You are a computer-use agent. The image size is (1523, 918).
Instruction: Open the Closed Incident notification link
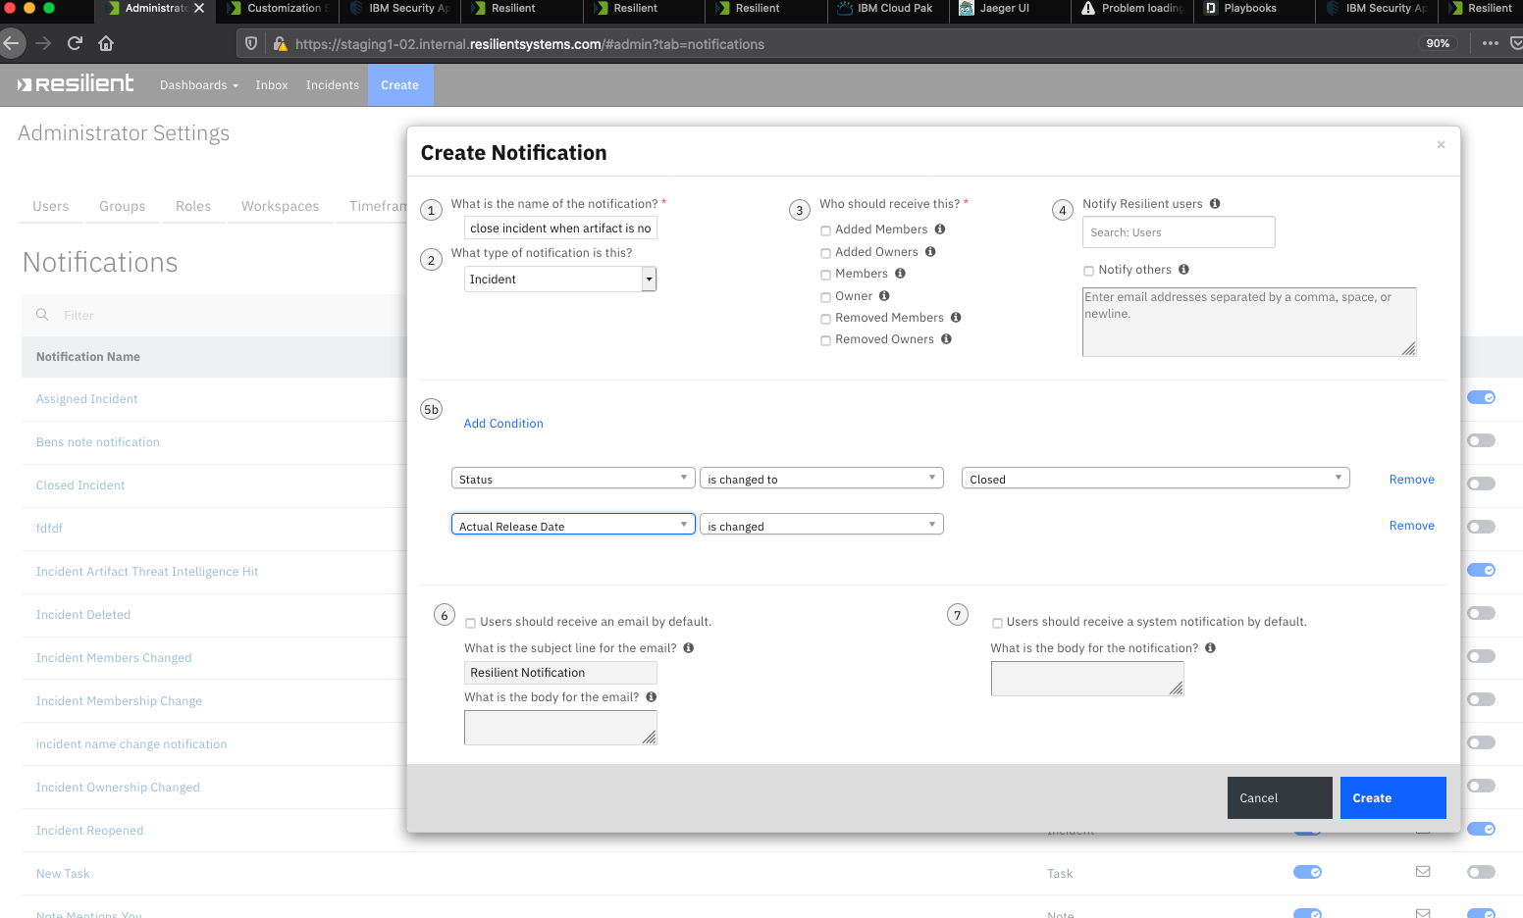80,485
